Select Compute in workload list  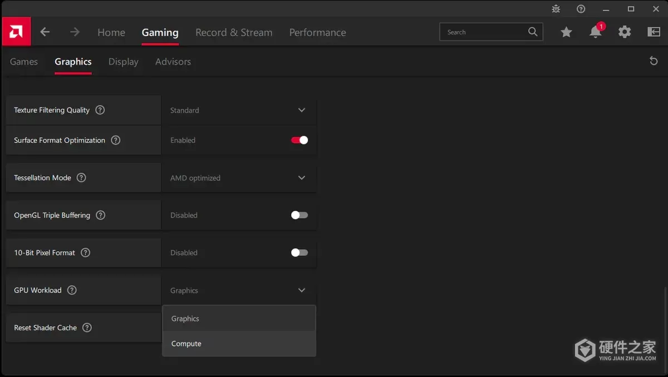(239, 344)
